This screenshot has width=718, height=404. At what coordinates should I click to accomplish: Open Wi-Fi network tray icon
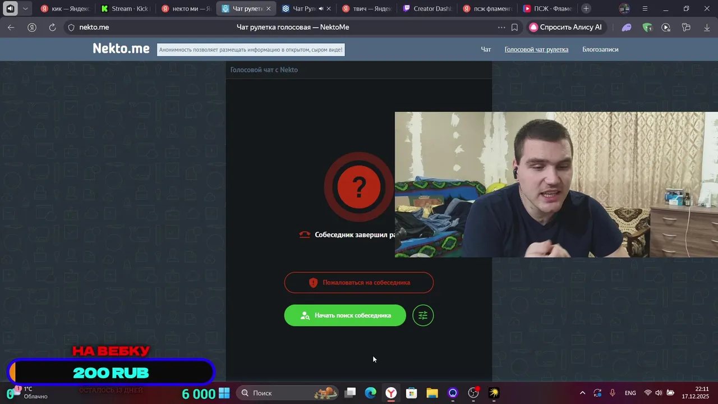point(648,393)
